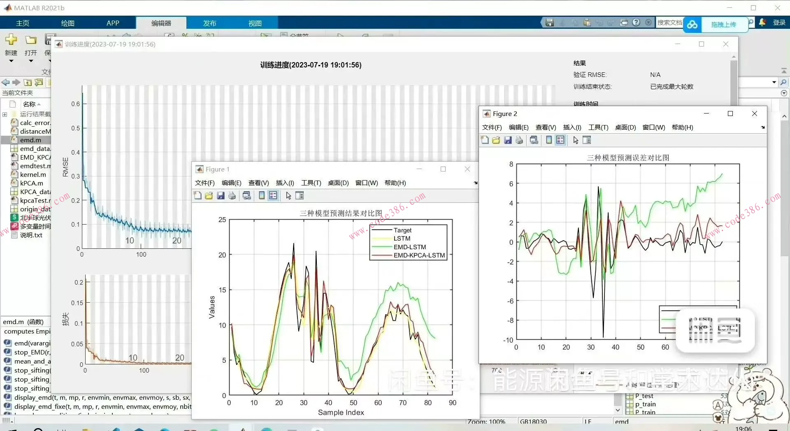Click Print Figure icon in Figure 1 toolbar
Viewport: 790px width, 431px height.
(232, 196)
